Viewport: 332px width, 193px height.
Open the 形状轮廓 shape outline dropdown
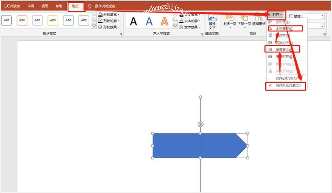(109, 21)
